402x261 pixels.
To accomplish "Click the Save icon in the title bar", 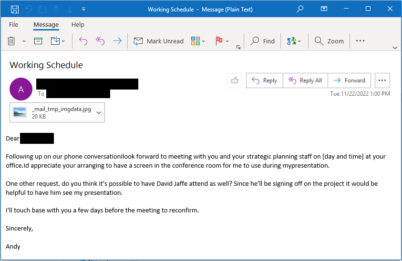I will click(x=15, y=10).
